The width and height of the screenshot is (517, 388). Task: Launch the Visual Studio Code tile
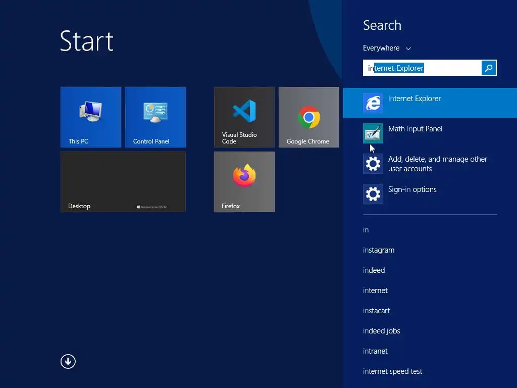244,117
